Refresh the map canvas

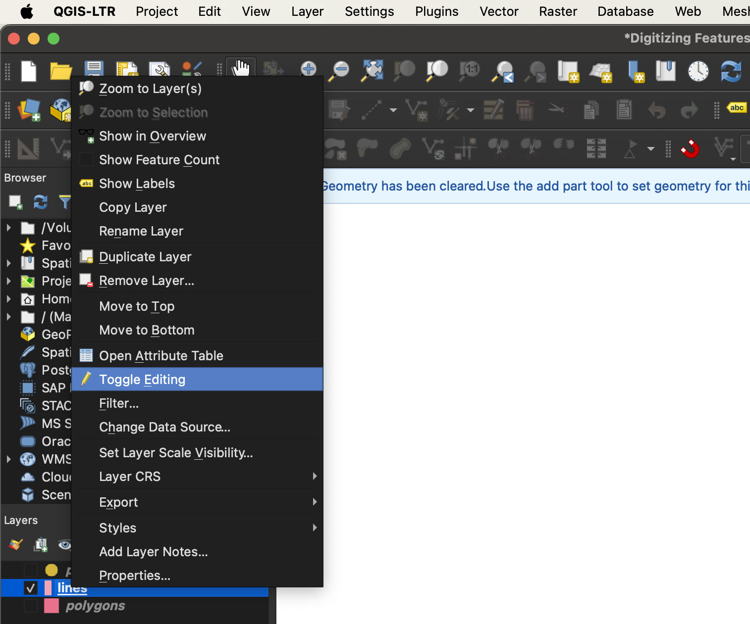731,71
